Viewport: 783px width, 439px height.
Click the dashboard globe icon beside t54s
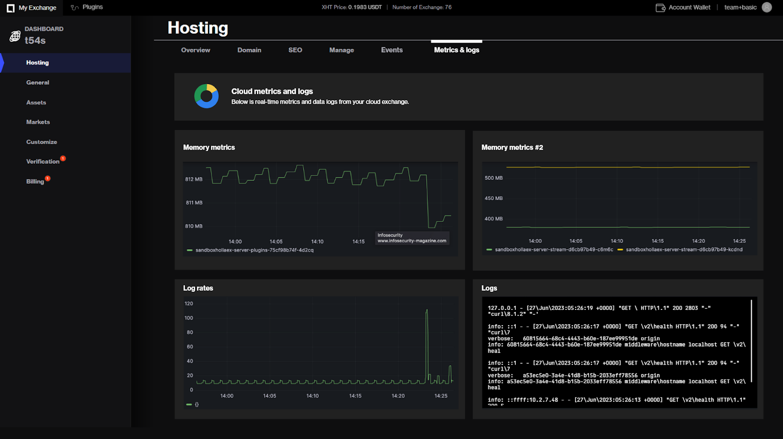[15, 36]
